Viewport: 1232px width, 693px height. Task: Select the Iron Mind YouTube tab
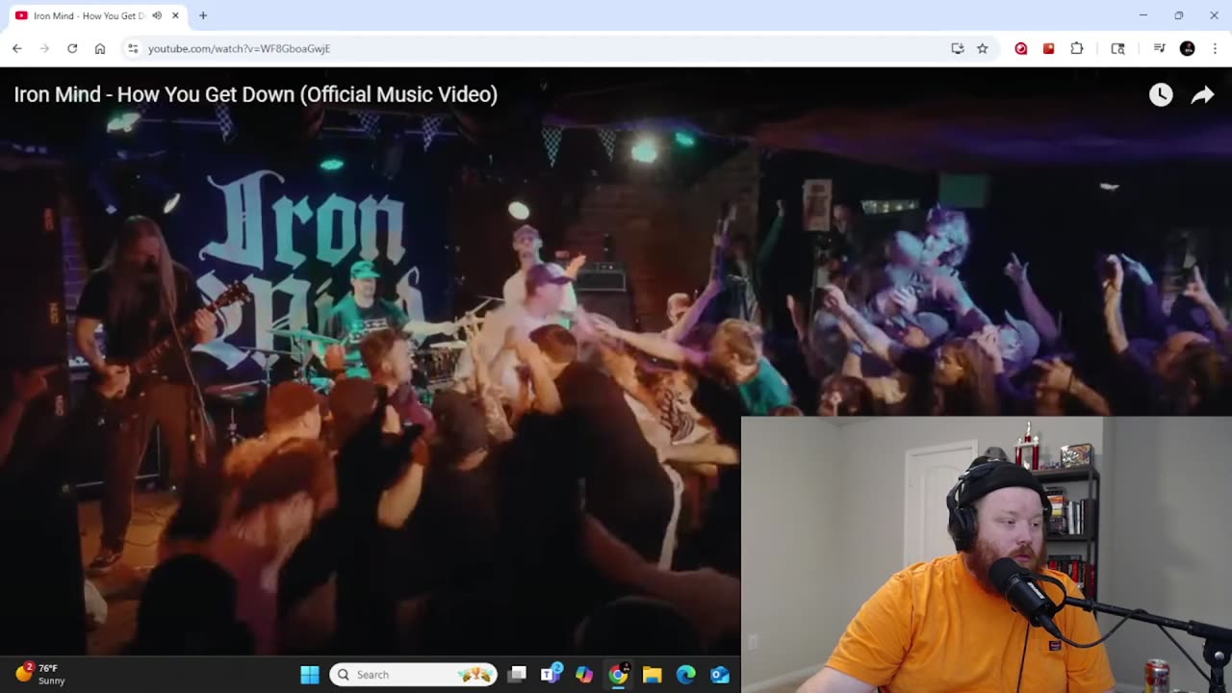pos(98,15)
